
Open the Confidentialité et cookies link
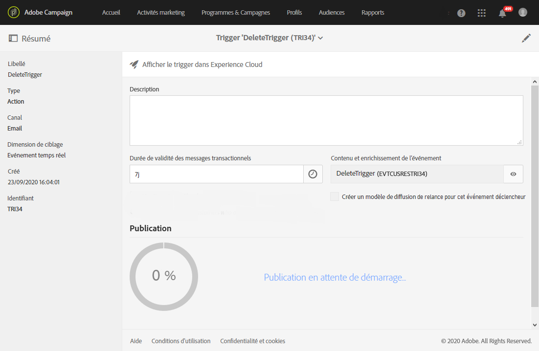(253, 341)
